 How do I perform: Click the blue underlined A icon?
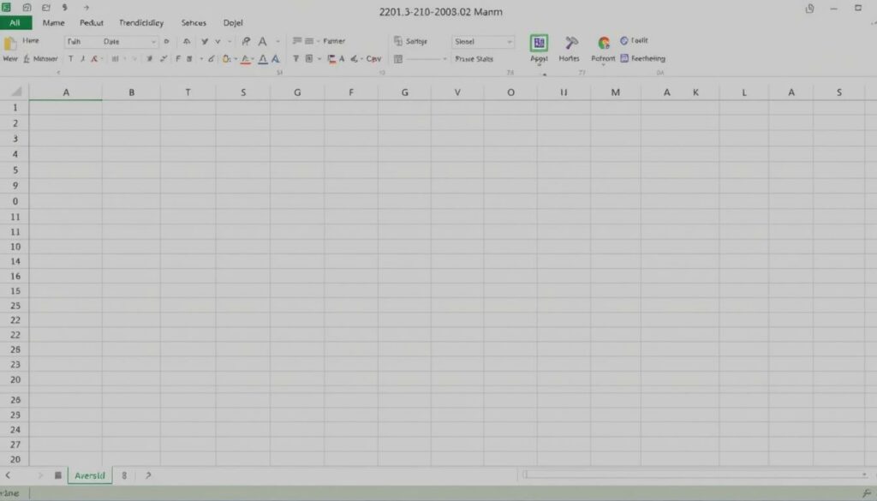pyautogui.click(x=262, y=59)
